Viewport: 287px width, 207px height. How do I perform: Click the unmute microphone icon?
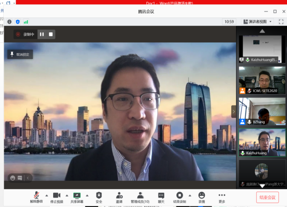(36, 195)
